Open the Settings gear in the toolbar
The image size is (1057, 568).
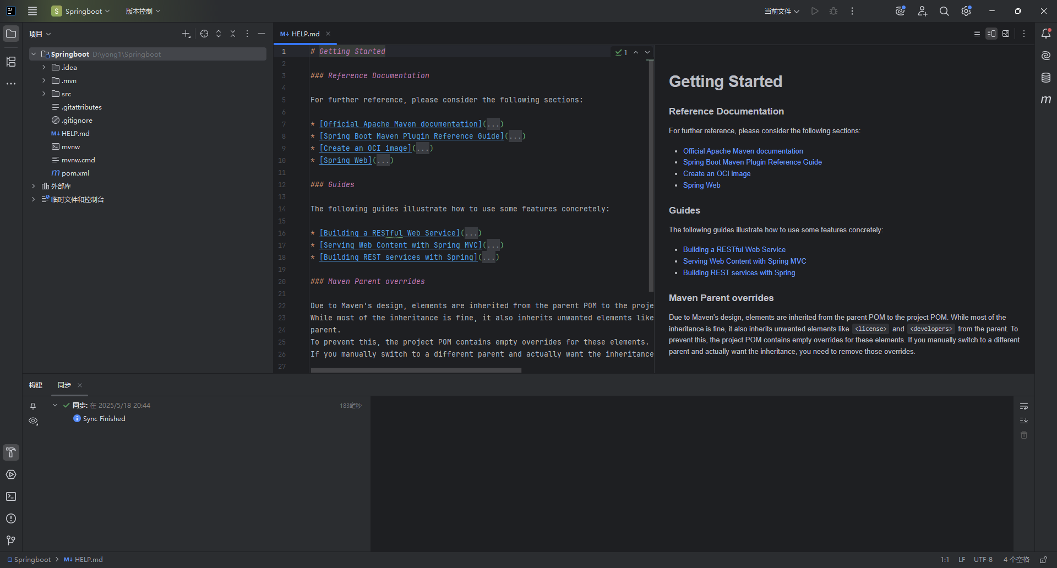pyautogui.click(x=966, y=11)
